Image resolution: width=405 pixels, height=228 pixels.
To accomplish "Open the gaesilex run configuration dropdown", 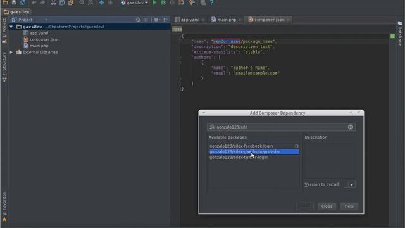I will (135, 3).
